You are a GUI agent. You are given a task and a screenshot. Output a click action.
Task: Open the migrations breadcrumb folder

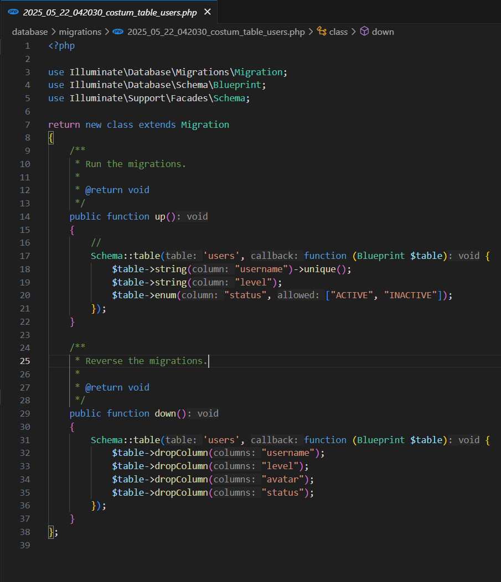click(80, 32)
